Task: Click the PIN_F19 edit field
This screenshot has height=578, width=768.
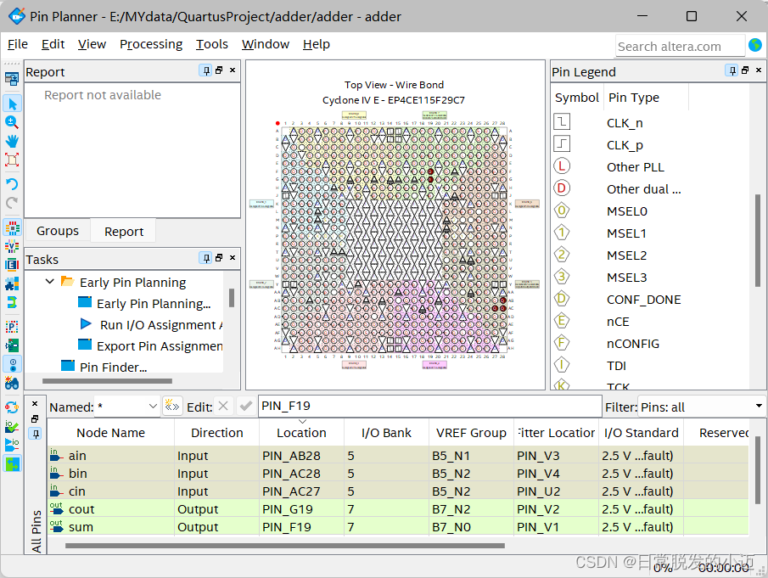Action: 429,406
